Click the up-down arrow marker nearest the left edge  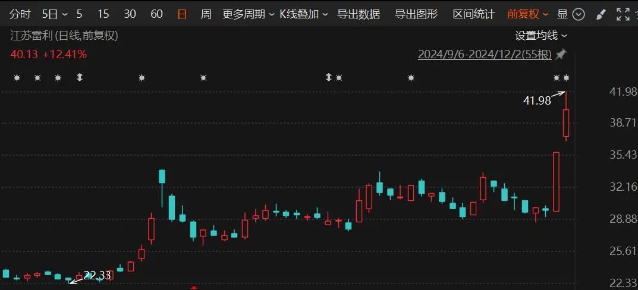[79, 77]
